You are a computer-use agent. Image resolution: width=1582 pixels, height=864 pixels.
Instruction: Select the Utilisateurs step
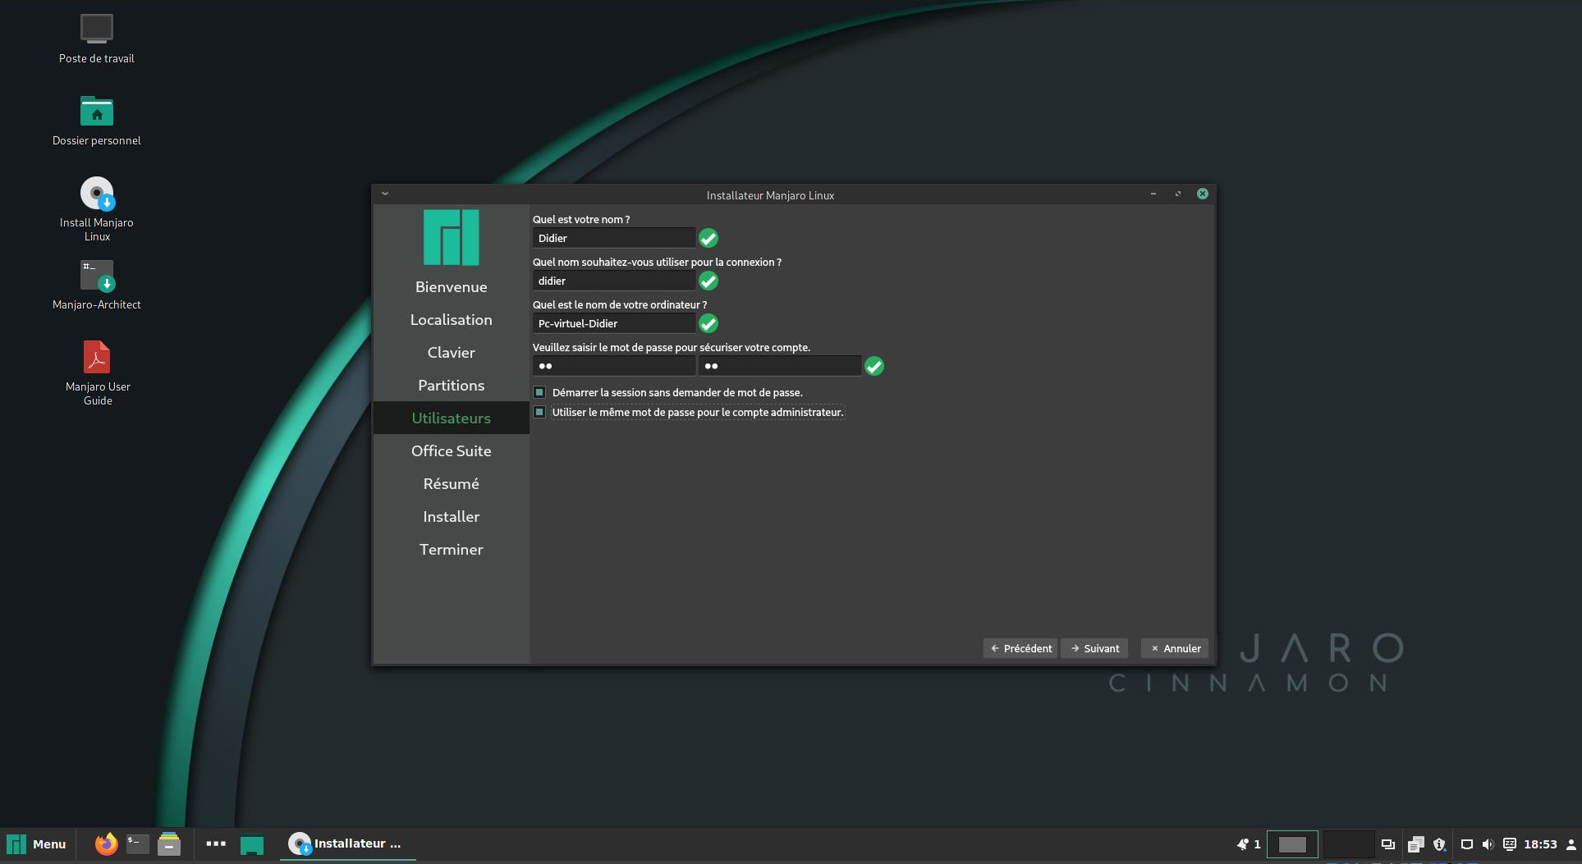[451, 418]
